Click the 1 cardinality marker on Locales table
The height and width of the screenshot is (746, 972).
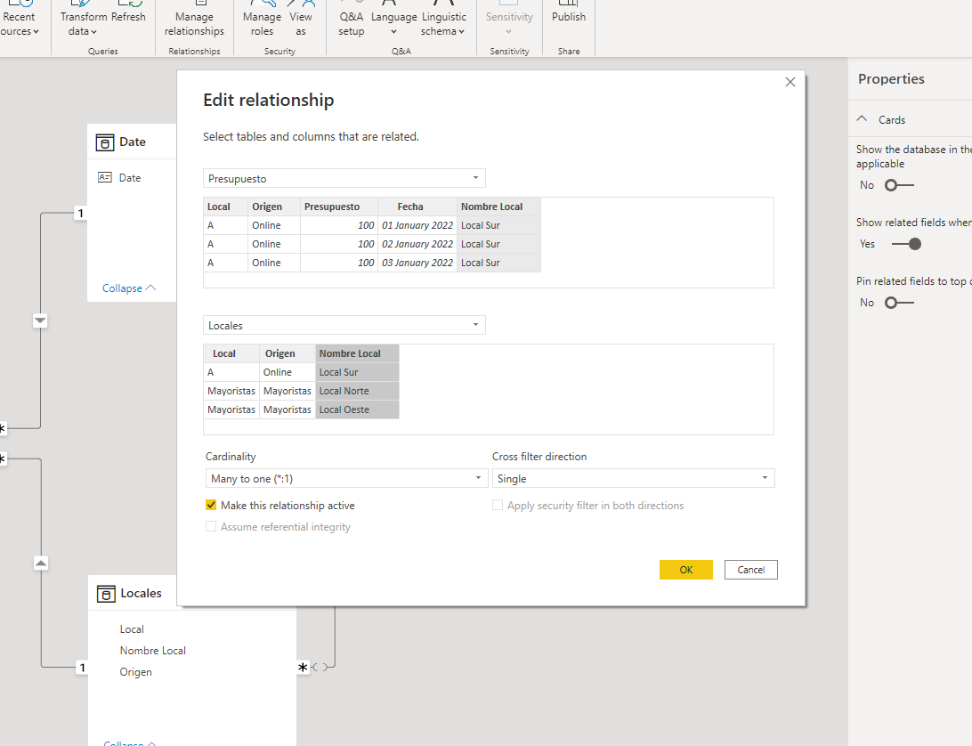pos(82,668)
